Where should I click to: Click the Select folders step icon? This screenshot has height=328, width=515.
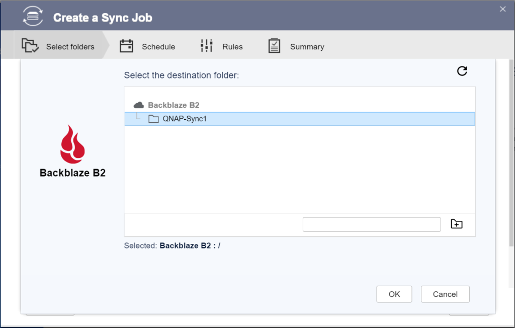(x=30, y=45)
